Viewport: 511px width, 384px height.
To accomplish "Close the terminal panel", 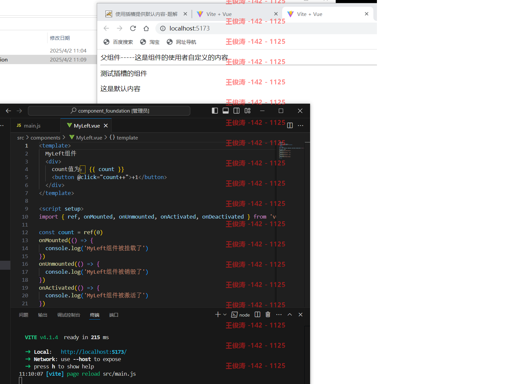I will point(300,315).
